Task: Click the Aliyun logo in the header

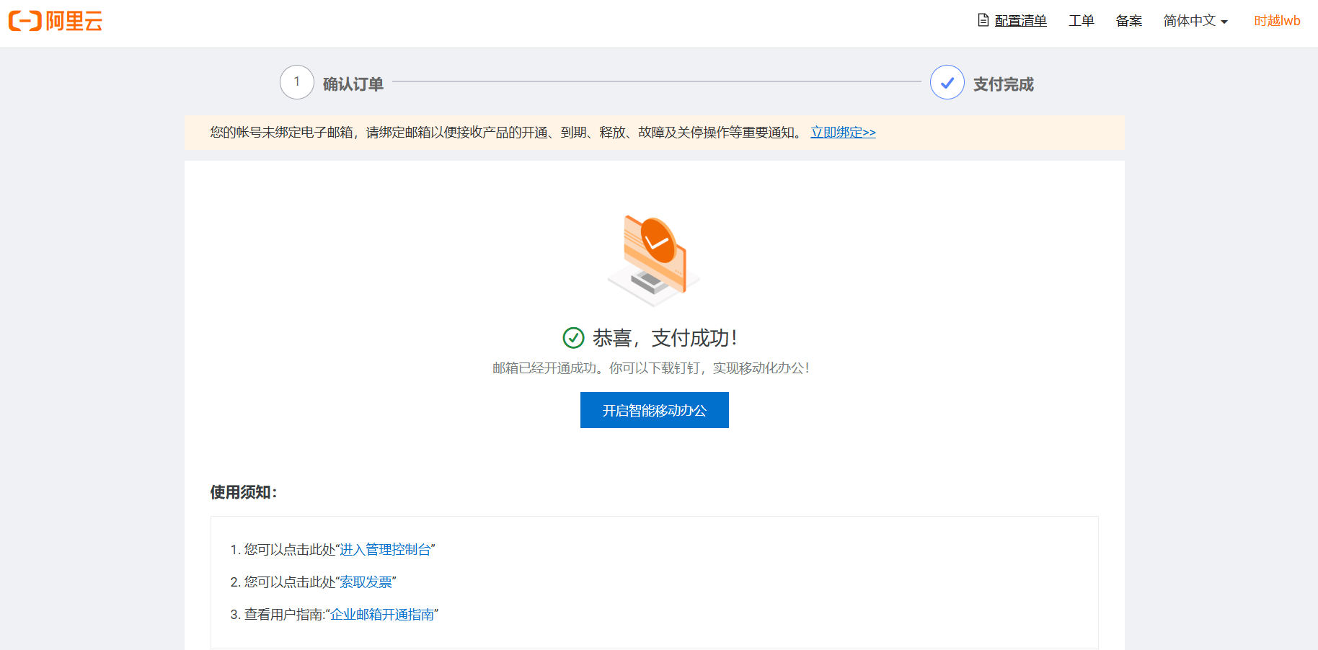Action: click(56, 21)
